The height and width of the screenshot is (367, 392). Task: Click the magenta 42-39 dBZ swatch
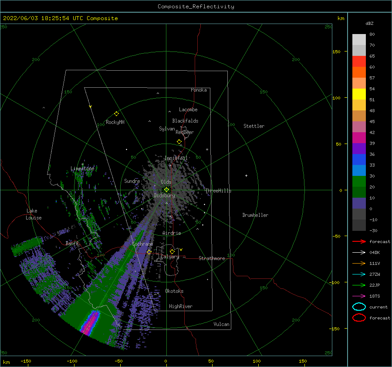(359, 138)
